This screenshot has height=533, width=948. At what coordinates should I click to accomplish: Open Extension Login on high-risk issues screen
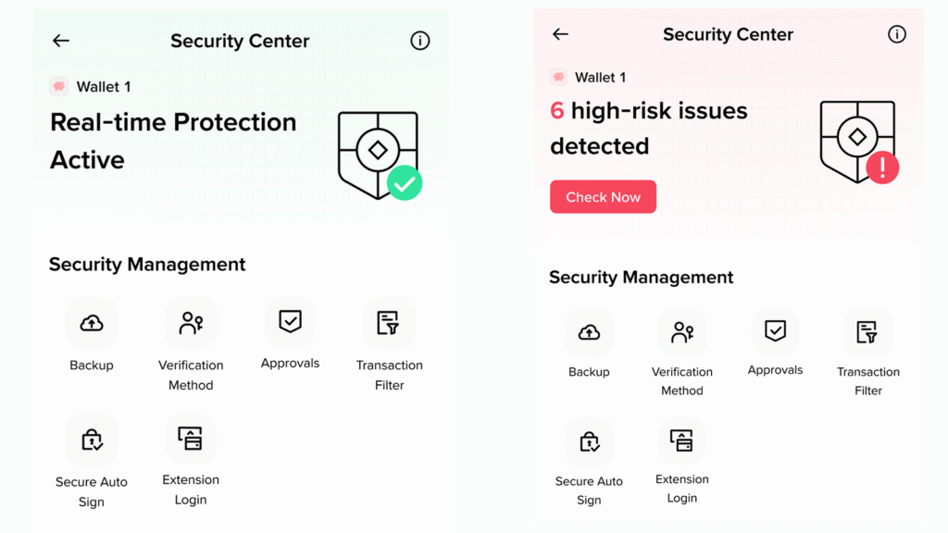coord(682,440)
